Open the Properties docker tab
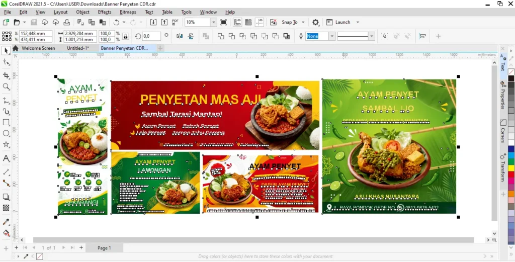Viewport: 515px width, 262px height. tap(503, 95)
